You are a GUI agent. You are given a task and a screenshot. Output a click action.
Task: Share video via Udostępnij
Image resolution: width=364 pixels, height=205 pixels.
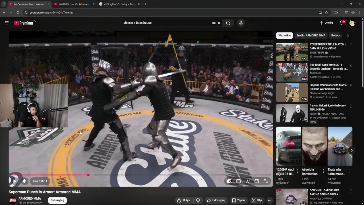pyautogui.click(x=216, y=200)
